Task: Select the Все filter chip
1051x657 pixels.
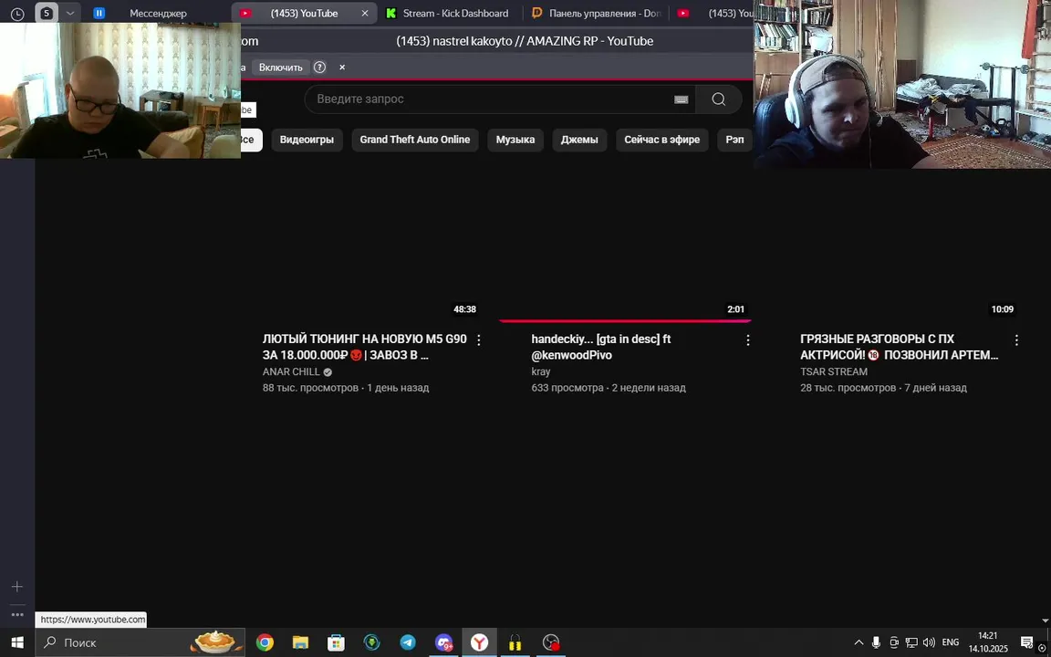Action: [252, 140]
